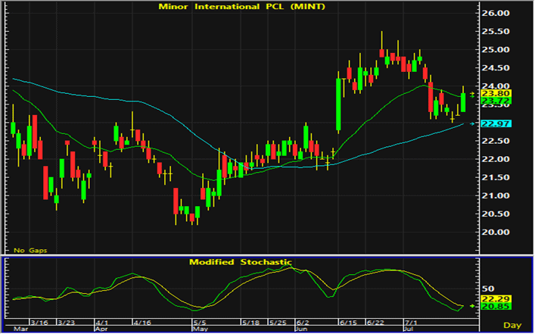Screen dimensions: 535x334
Task: Click the 6/15 date label
Action: [347, 323]
